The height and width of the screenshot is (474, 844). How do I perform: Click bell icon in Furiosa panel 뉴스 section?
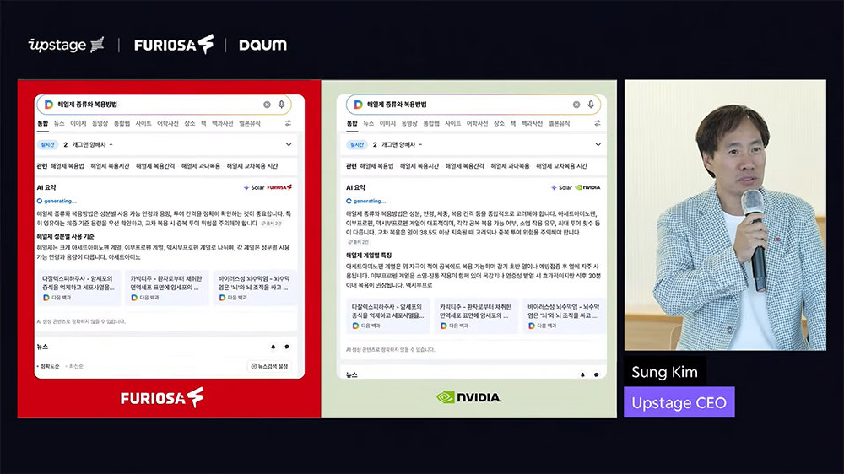273,347
